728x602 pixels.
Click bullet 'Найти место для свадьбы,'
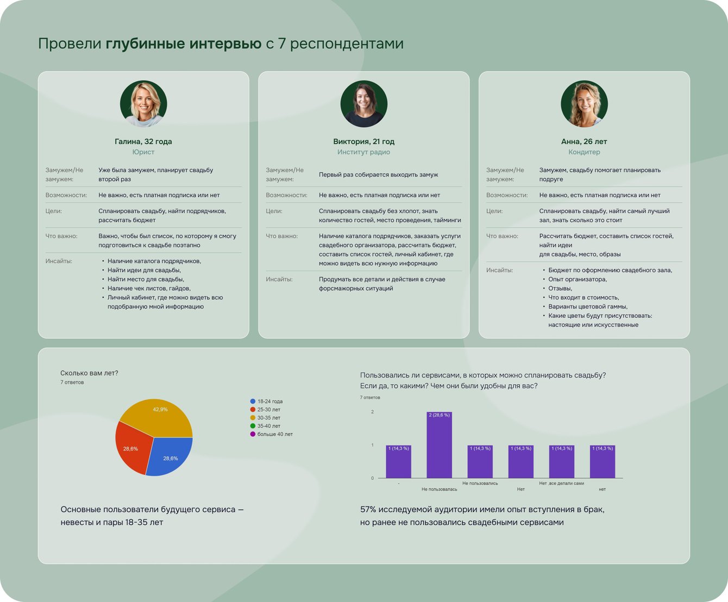[146, 279]
